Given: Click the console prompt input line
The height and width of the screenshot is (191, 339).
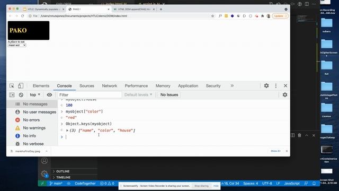Looking at the screenshot, I should (x=174, y=137).
